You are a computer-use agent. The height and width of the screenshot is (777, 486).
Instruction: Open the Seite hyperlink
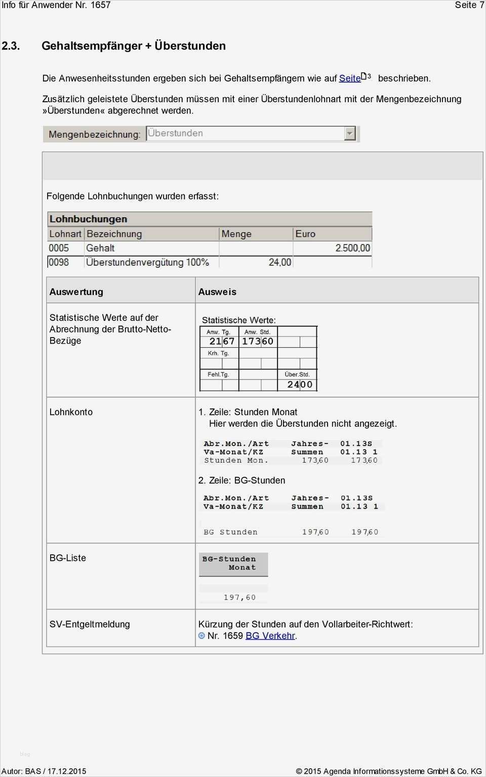350,78
